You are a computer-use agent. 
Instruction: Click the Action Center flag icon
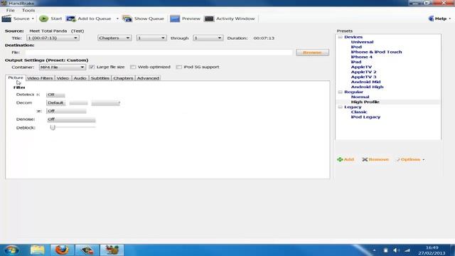tap(385, 250)
